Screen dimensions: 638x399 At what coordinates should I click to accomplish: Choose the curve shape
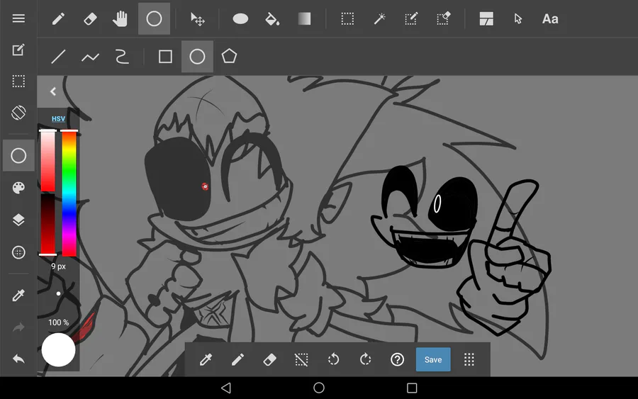point(122,57)
